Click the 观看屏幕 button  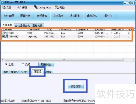coord(76,86)
